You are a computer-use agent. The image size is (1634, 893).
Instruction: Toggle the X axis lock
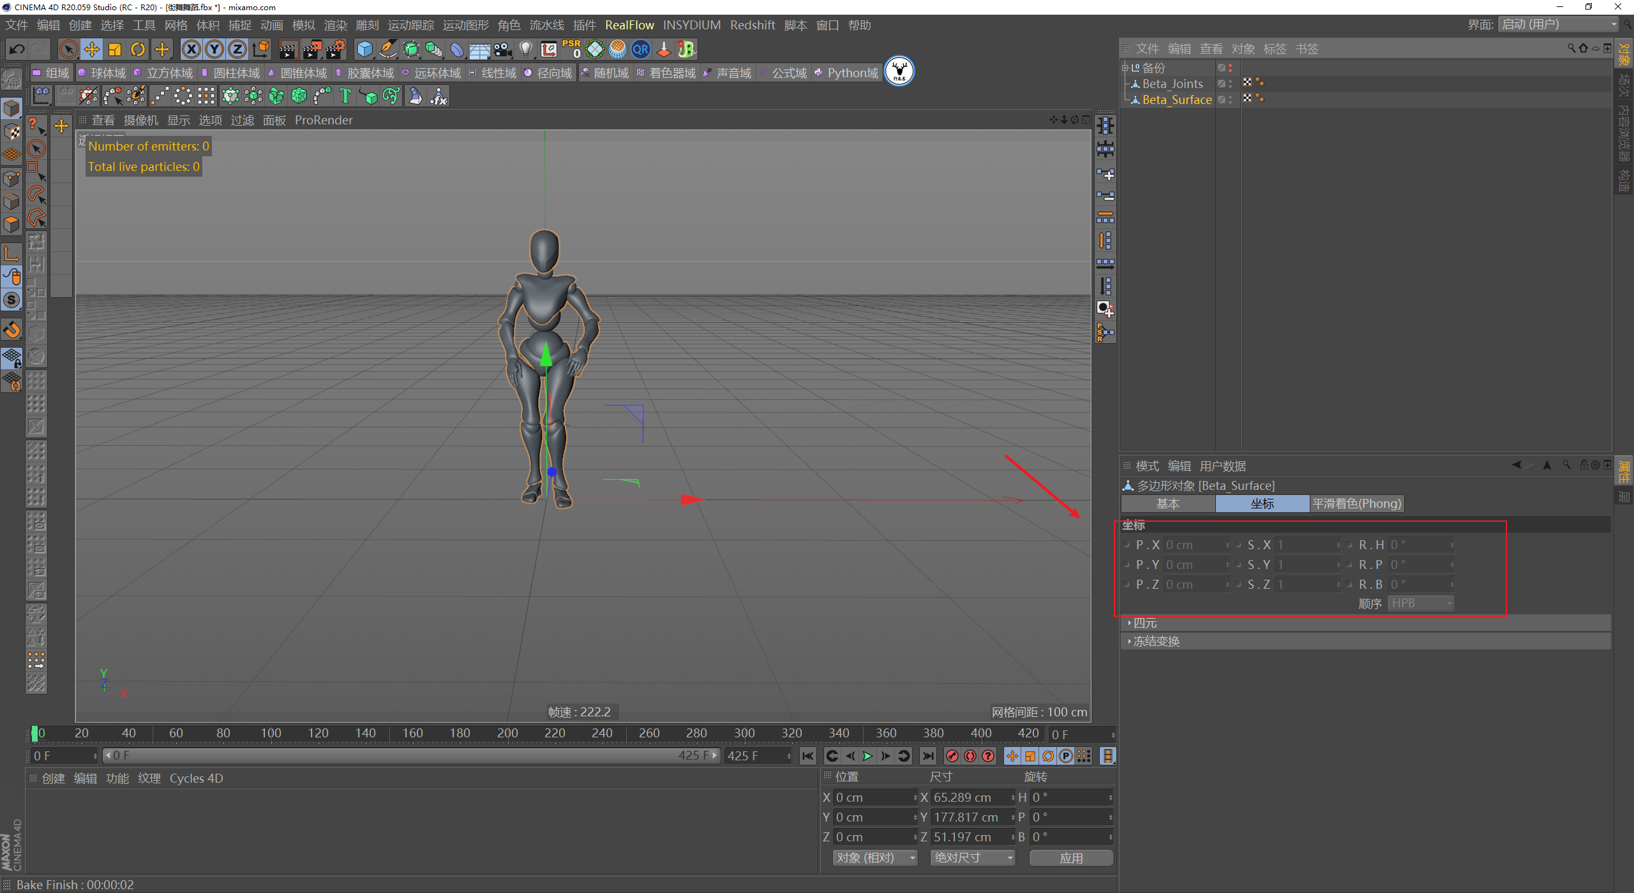(x=191, y=49)
